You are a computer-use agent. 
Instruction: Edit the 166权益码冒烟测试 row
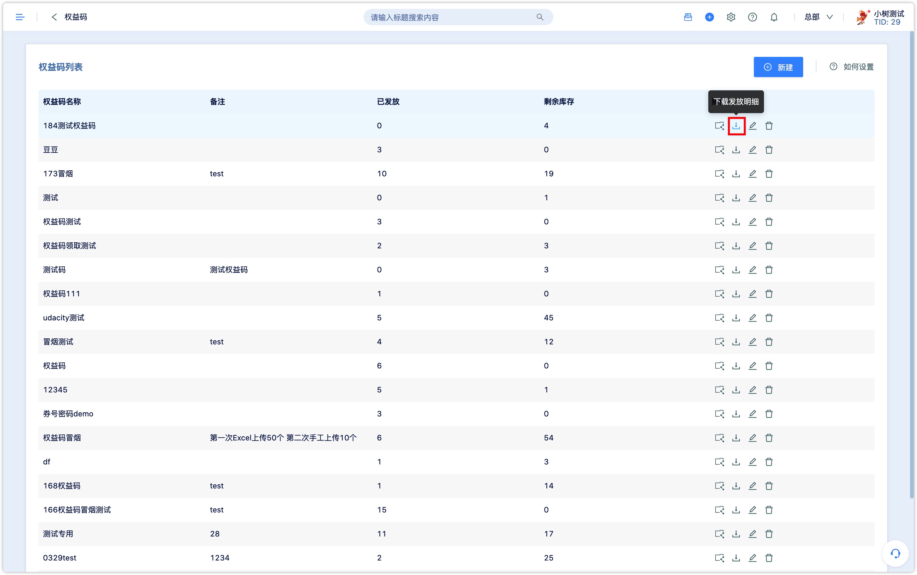click(x=752, y=509)
